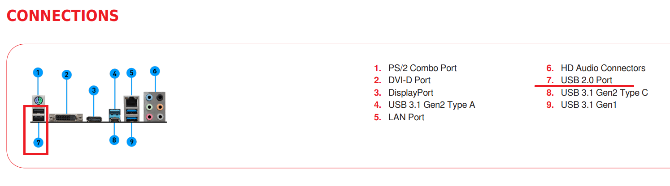Viewport: 670px width, 186px height.
Task: Select "USB 3.1 Gen2 Type C" in the legend
Action: tap(604, 93)
